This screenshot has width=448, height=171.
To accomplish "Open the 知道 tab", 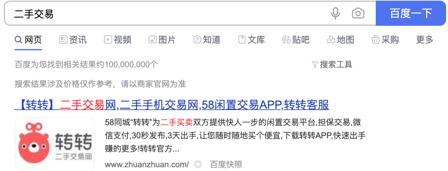I will tap(207, 40).
